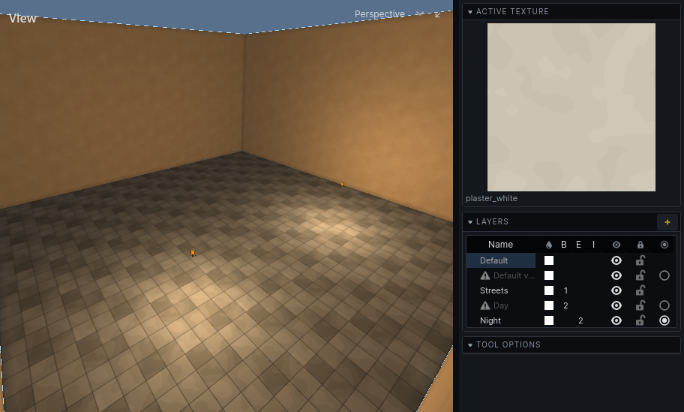Click the I column header

[x=593, y=245]
